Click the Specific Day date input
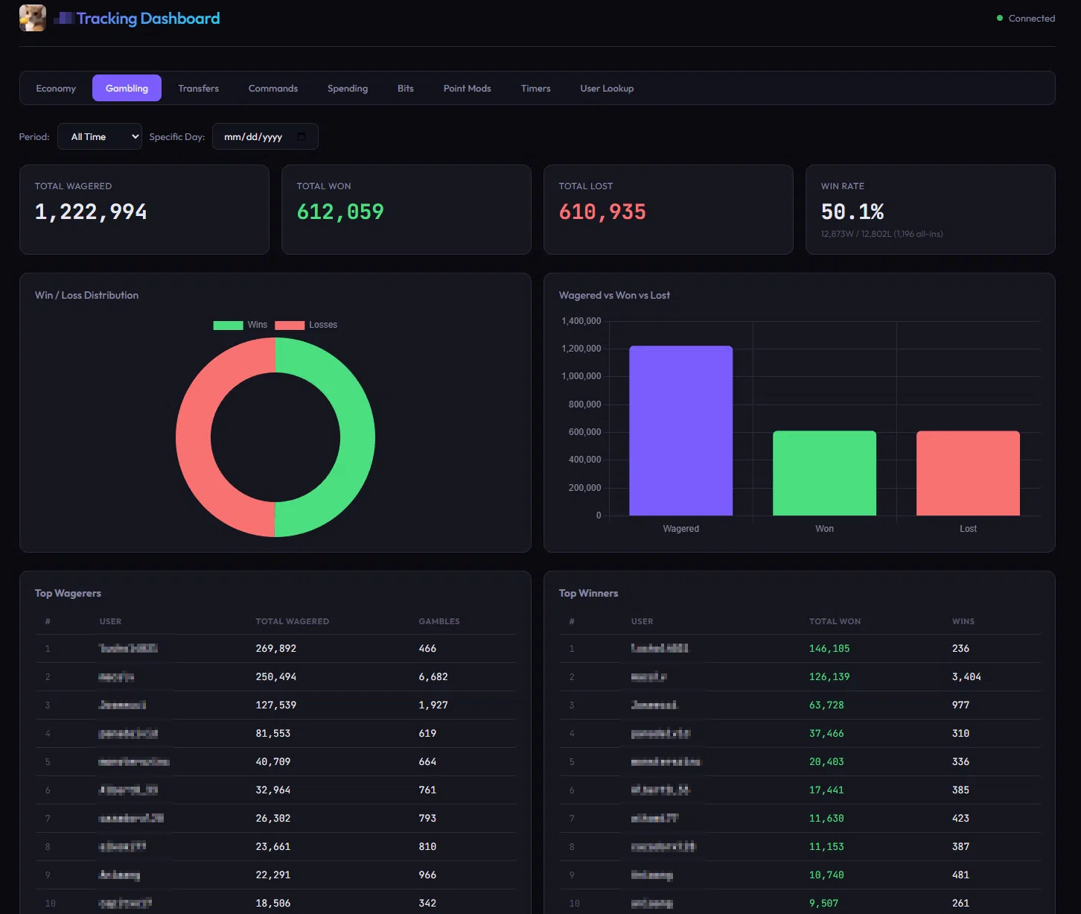The image size is (1081, 914). point(253,136)
